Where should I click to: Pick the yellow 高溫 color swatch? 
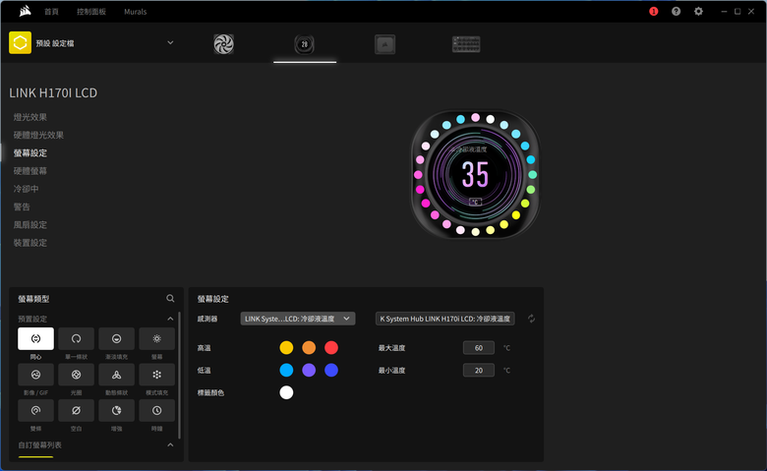point(286,348)
